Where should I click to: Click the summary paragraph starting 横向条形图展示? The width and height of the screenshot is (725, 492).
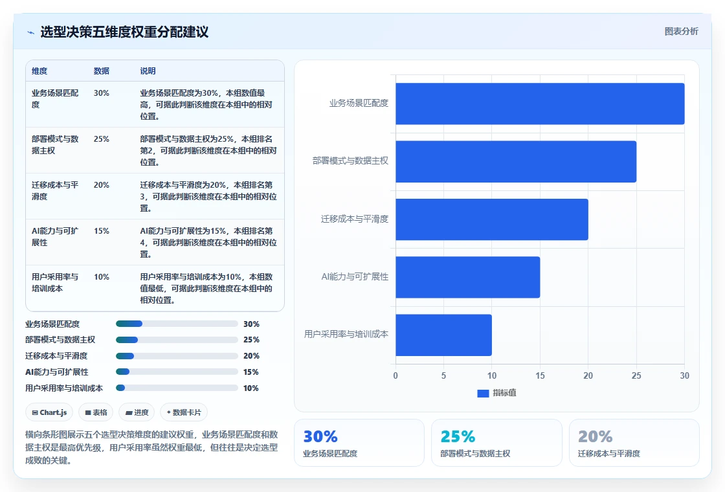(x=151, y=447)
